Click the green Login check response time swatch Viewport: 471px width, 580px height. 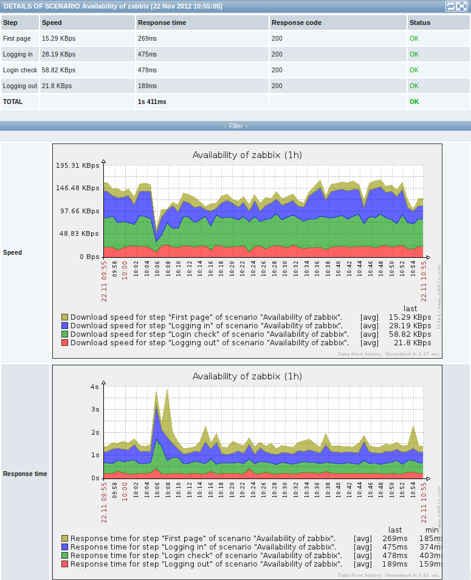tap(64, 555)
